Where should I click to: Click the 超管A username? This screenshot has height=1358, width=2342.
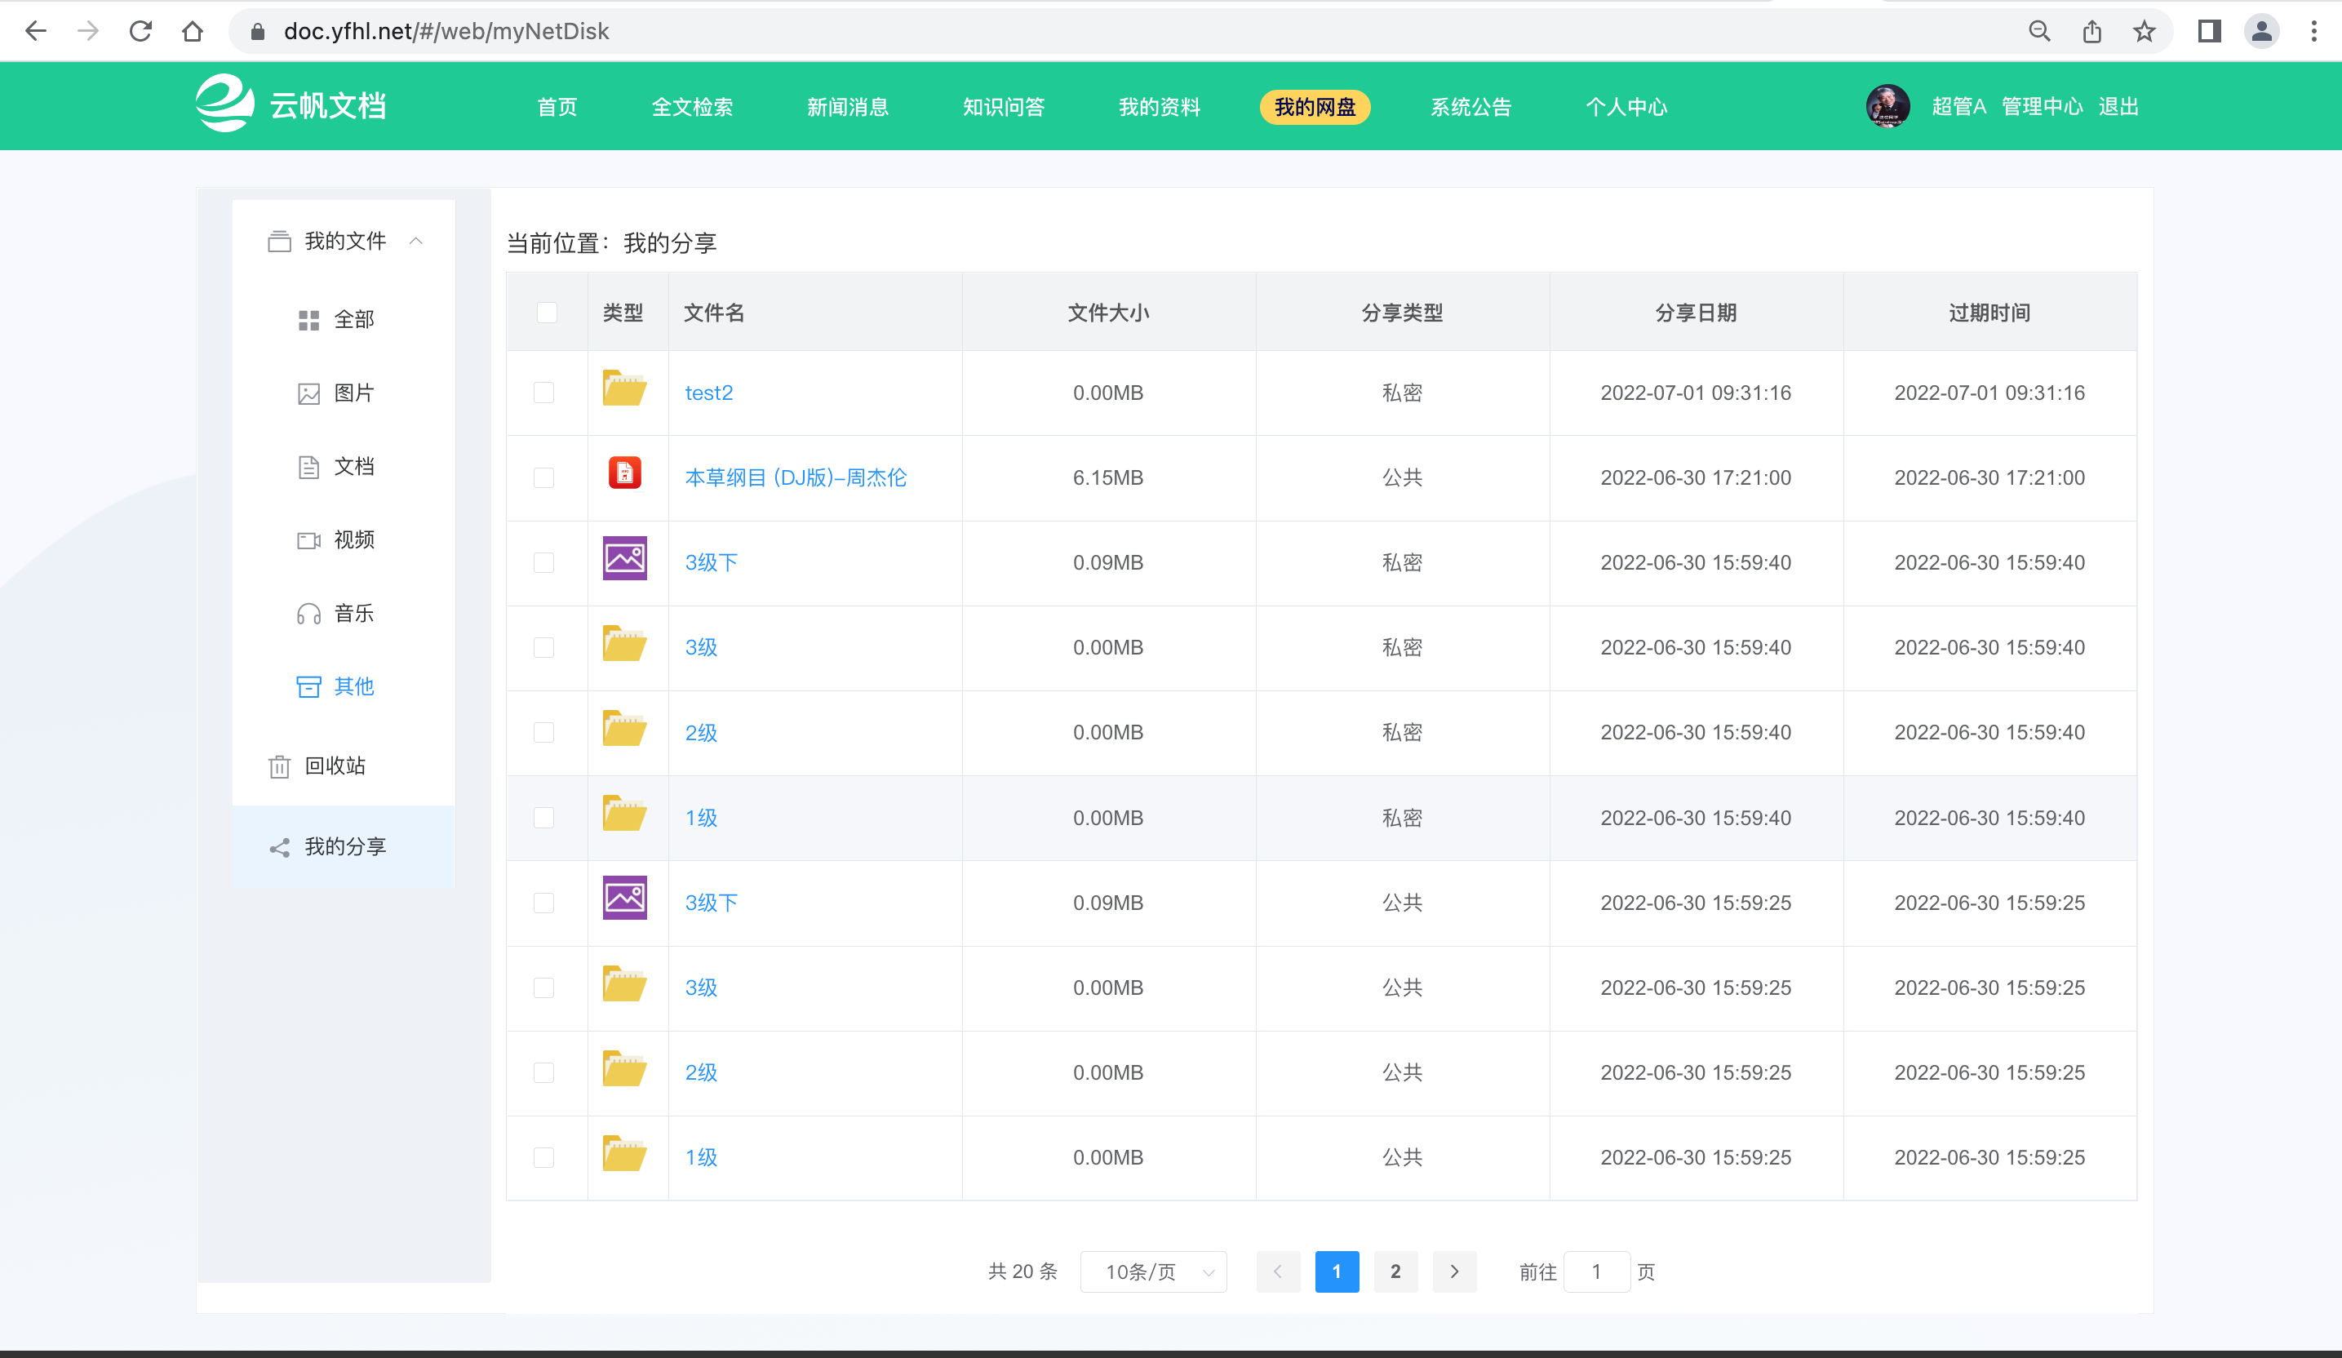tap(1958, 107)
